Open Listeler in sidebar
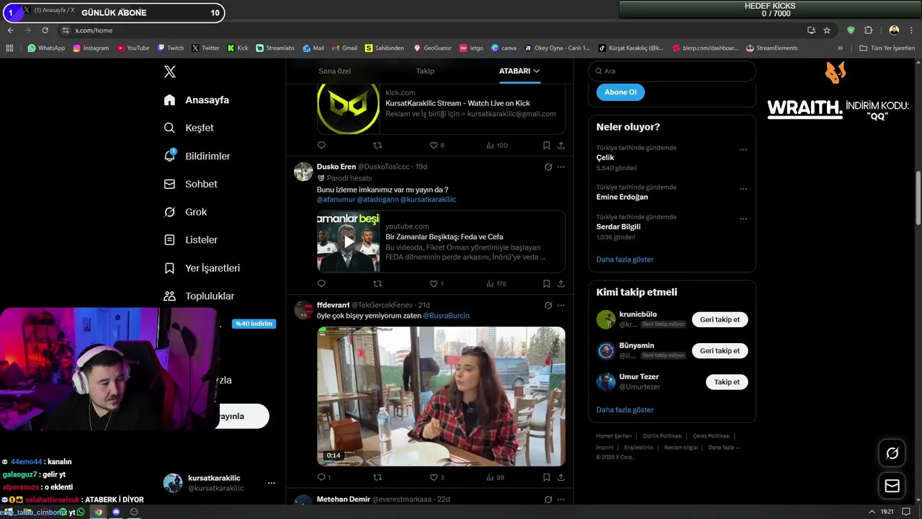The width and height of the screenshot is (922, 519). click(190, 239)
